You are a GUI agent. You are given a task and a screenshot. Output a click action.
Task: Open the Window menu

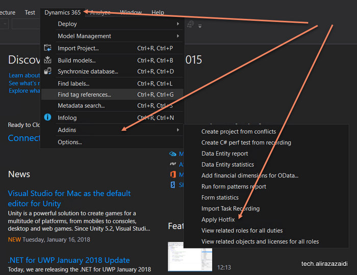tap(131, 13)
